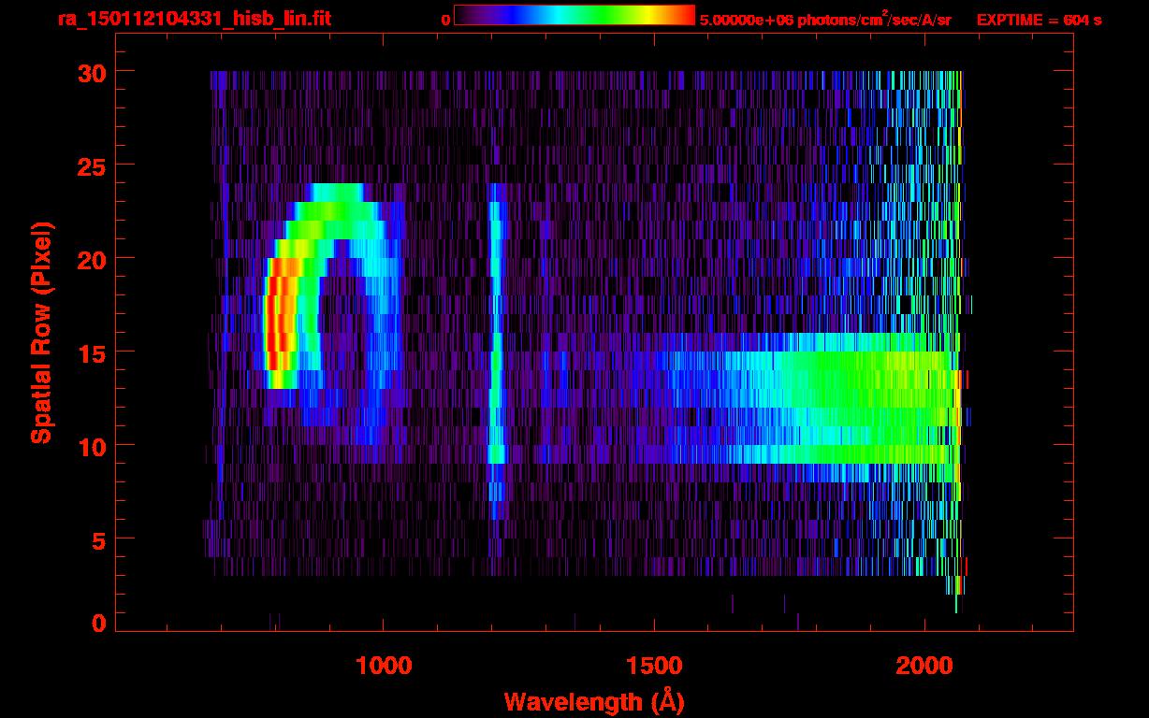Click the y-axis tick label 25
This screenshot has height=718, width=1149.
tap(91, 165)
